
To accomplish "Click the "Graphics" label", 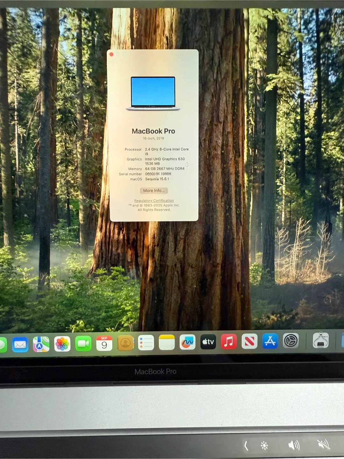I will point(134,159).
